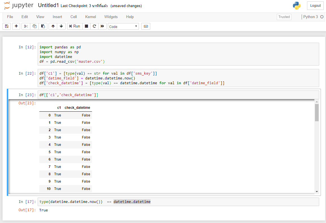This screenshot has width=326, height=223.
Task: Move the selected cell down
Action: coord(61,26)
